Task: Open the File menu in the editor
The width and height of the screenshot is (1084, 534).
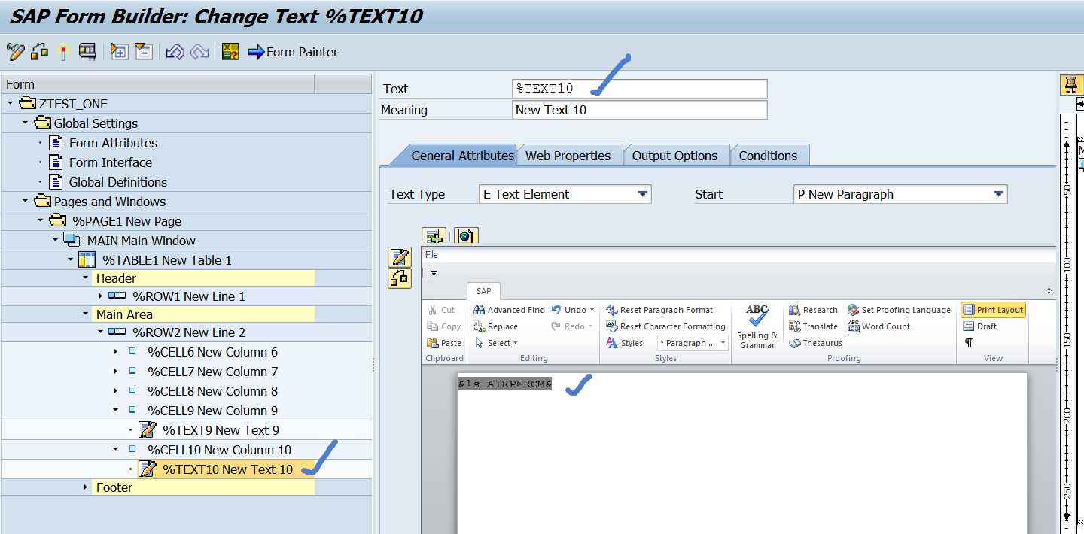Action: (431, 254)
